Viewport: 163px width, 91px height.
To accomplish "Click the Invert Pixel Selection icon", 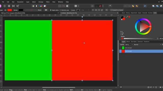I will (67, 6).
